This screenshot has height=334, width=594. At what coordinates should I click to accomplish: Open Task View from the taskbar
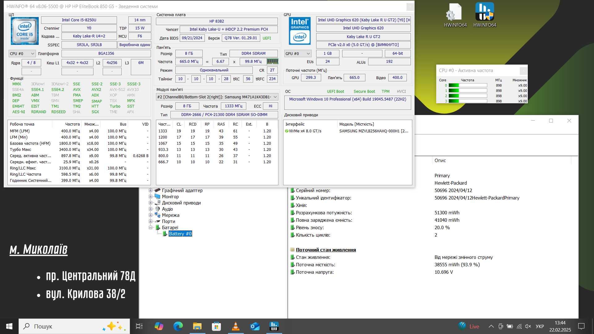139,326
